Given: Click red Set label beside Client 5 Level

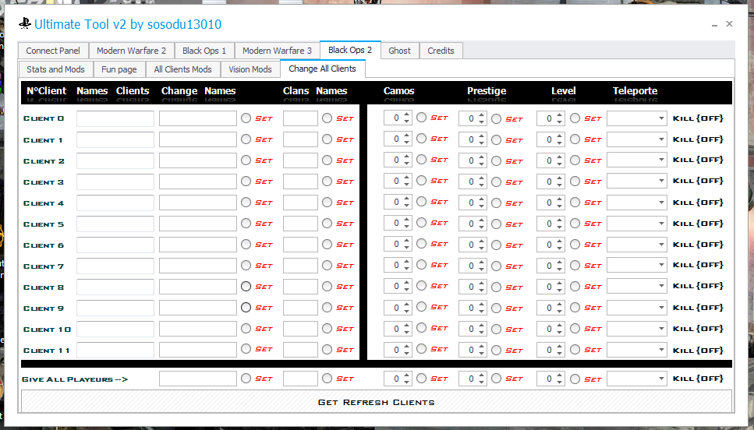Looking at the screenshot, I should pyautogui.click(x=593, y=224).
